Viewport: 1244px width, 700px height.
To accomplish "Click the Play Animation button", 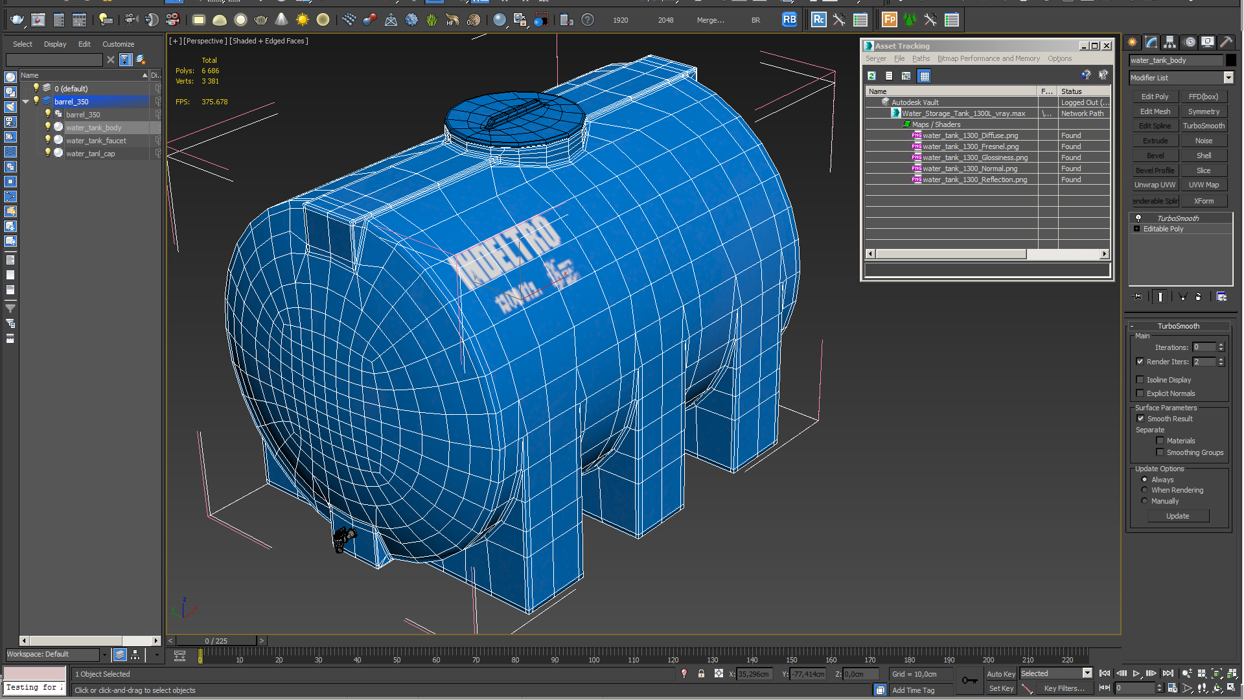I will click(1136, 674).
